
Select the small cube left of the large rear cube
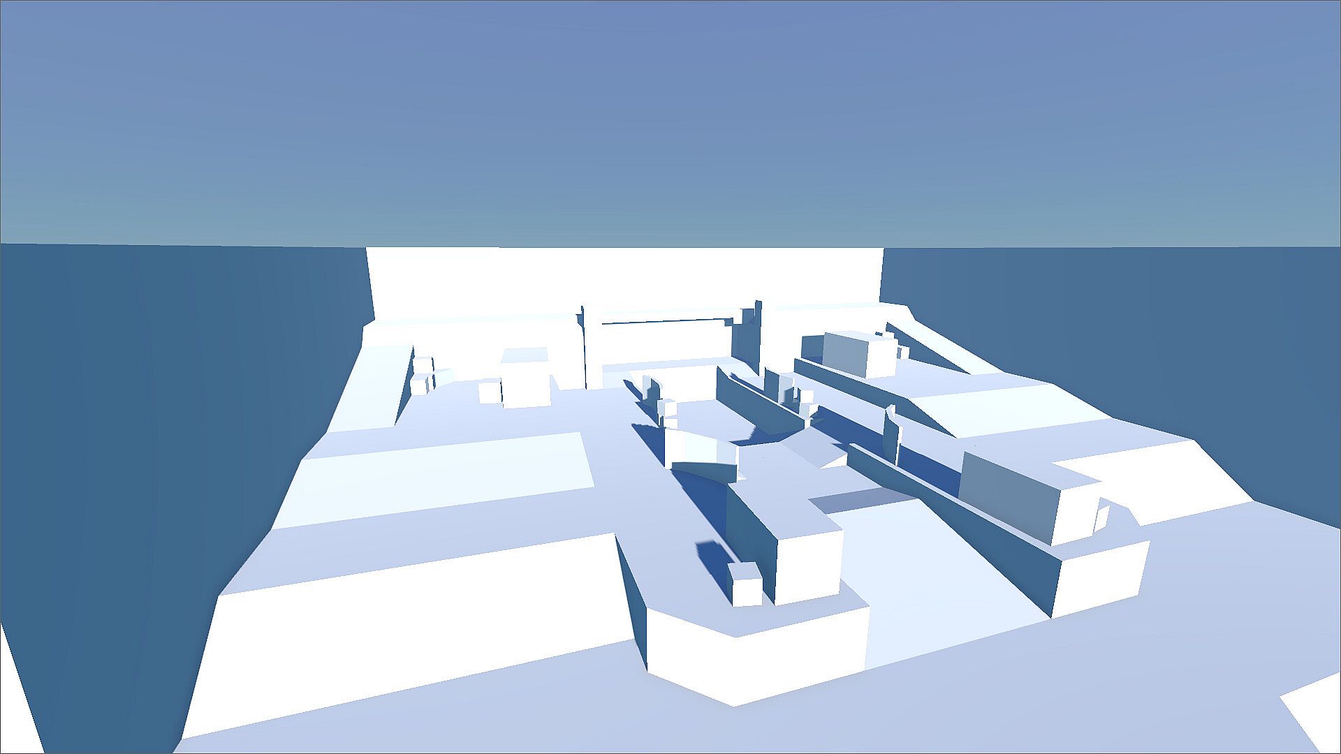pos(490,392)
